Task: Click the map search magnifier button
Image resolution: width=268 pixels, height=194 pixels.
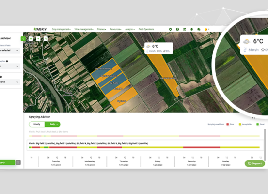Action: tap(46, 39)
